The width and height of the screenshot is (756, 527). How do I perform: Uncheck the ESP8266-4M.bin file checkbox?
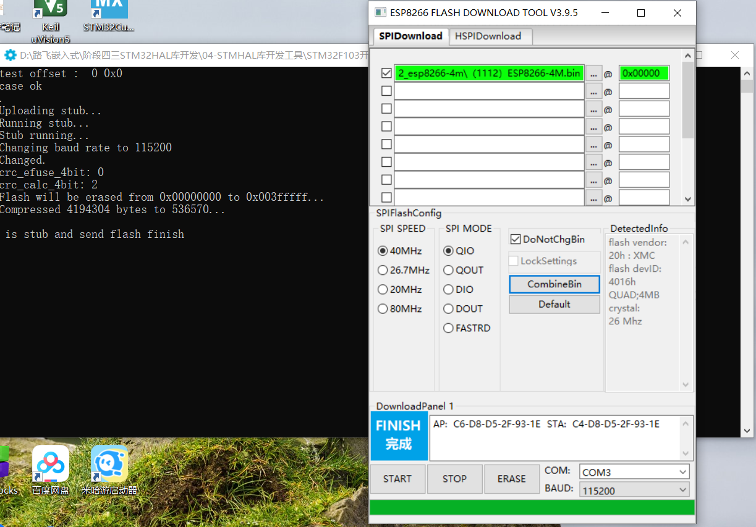[x=386, y=73]
